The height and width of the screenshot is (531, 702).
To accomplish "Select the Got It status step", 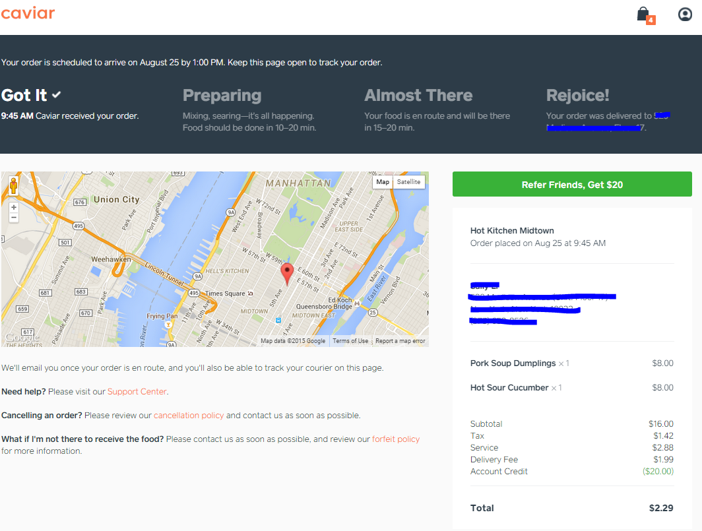I will pyautogui.click(x=32, y=96).
